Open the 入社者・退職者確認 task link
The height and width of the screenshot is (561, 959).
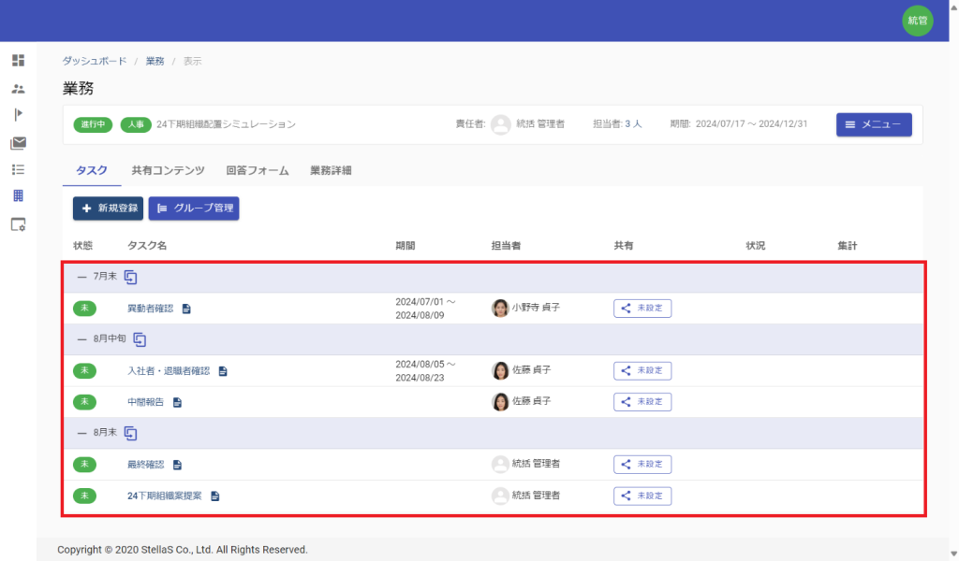point(169,371)
